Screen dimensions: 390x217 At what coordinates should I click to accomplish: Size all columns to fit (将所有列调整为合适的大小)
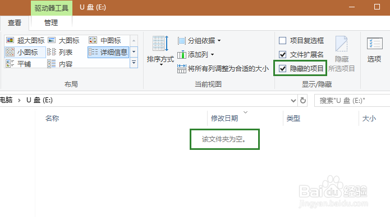coord(223,68)
